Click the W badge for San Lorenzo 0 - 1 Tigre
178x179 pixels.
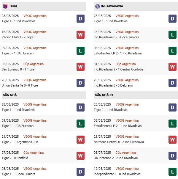click(x=80, y=67)
